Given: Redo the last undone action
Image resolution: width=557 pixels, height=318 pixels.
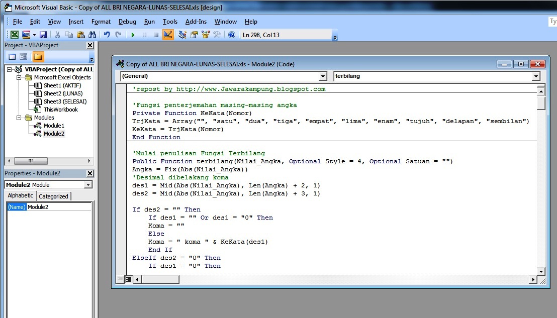Looking at the screenshot, I should pos(118,35).
